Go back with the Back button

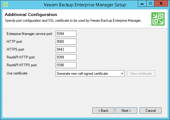tap(103, 111)
